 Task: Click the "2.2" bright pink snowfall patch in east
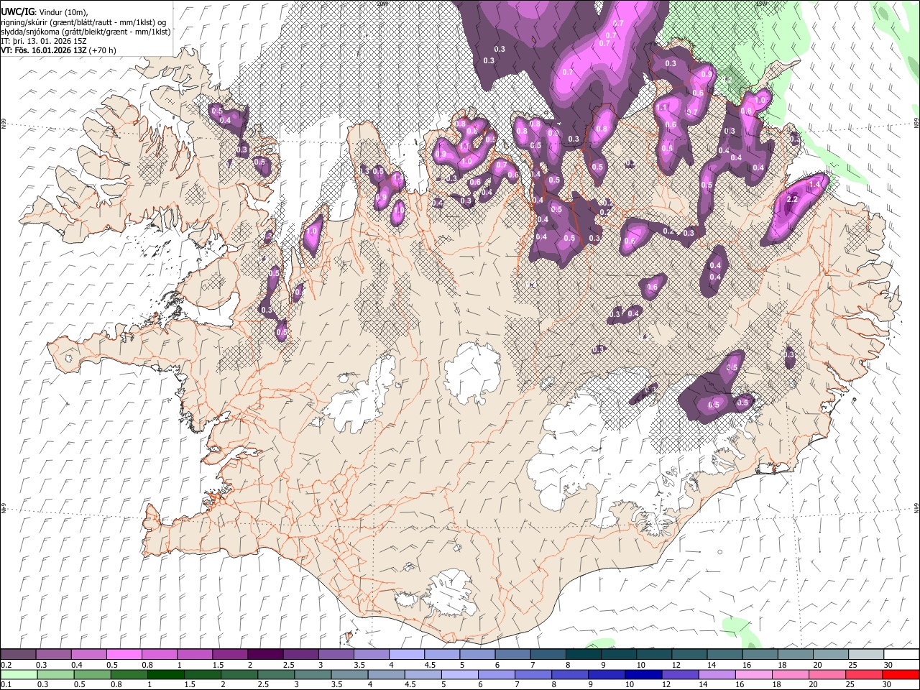tap(796, 208)
